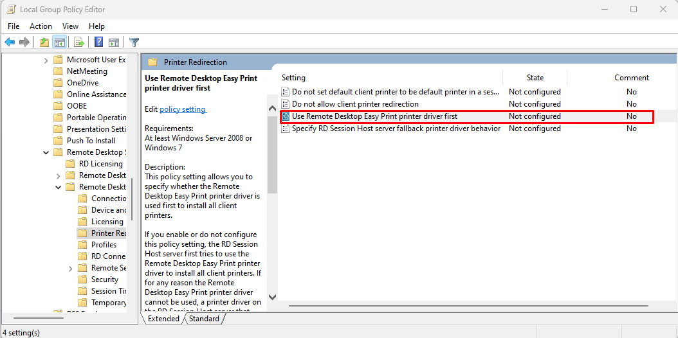Image resolution: width=678 pixels, height=338 pixels.
Task: Click the console tree horizontal scrollbar
Action: tap(38, 318)
